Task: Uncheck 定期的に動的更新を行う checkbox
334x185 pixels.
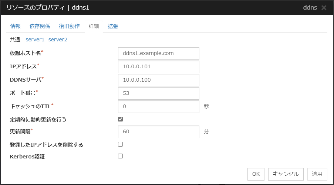Action: coord(120,119)
